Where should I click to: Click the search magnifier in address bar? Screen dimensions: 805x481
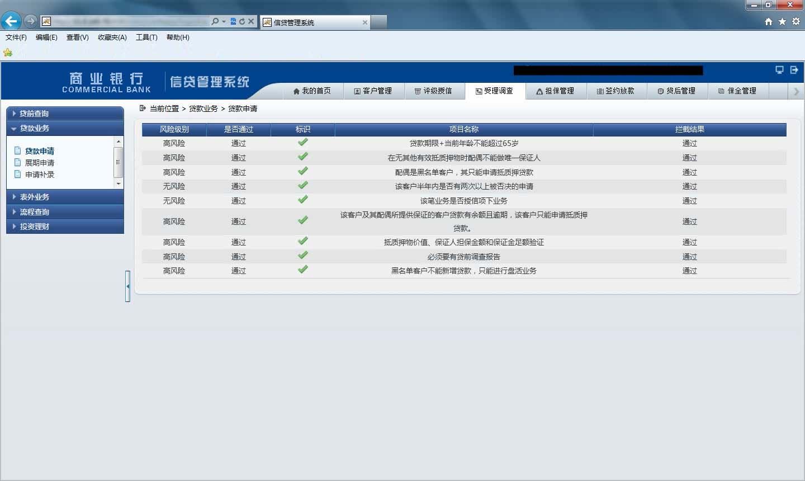[x=215, y=21]
